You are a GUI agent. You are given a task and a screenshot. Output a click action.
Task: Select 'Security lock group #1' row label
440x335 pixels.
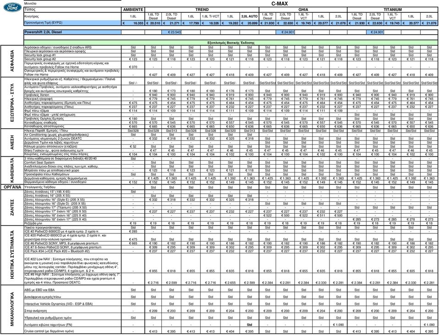tap(40, 55)
